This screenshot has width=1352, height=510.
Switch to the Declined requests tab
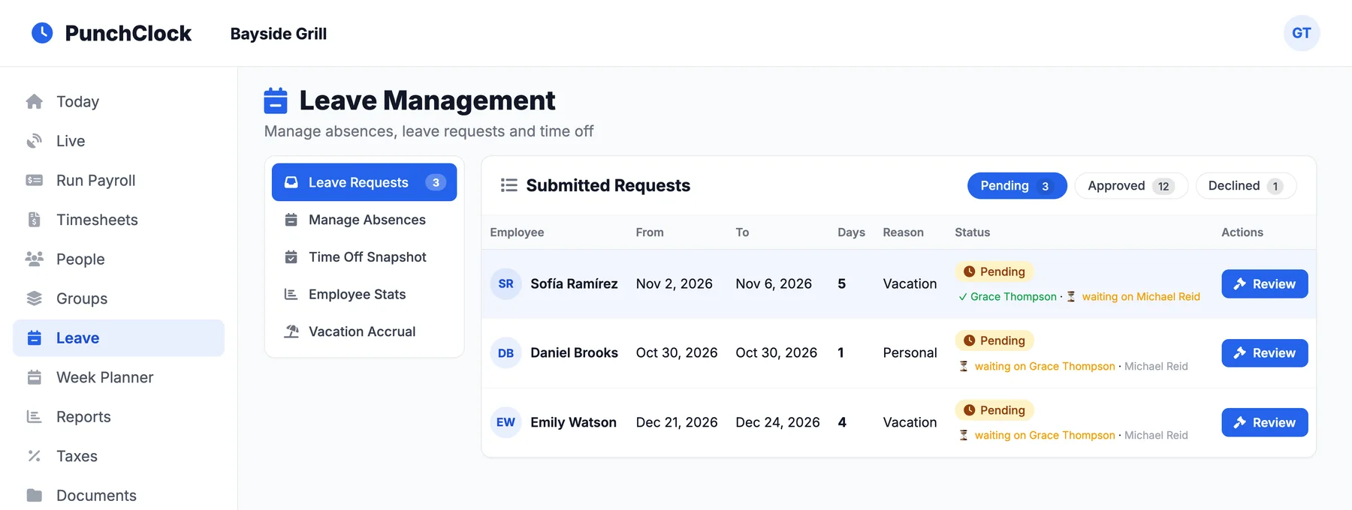tap(1246, 186)
